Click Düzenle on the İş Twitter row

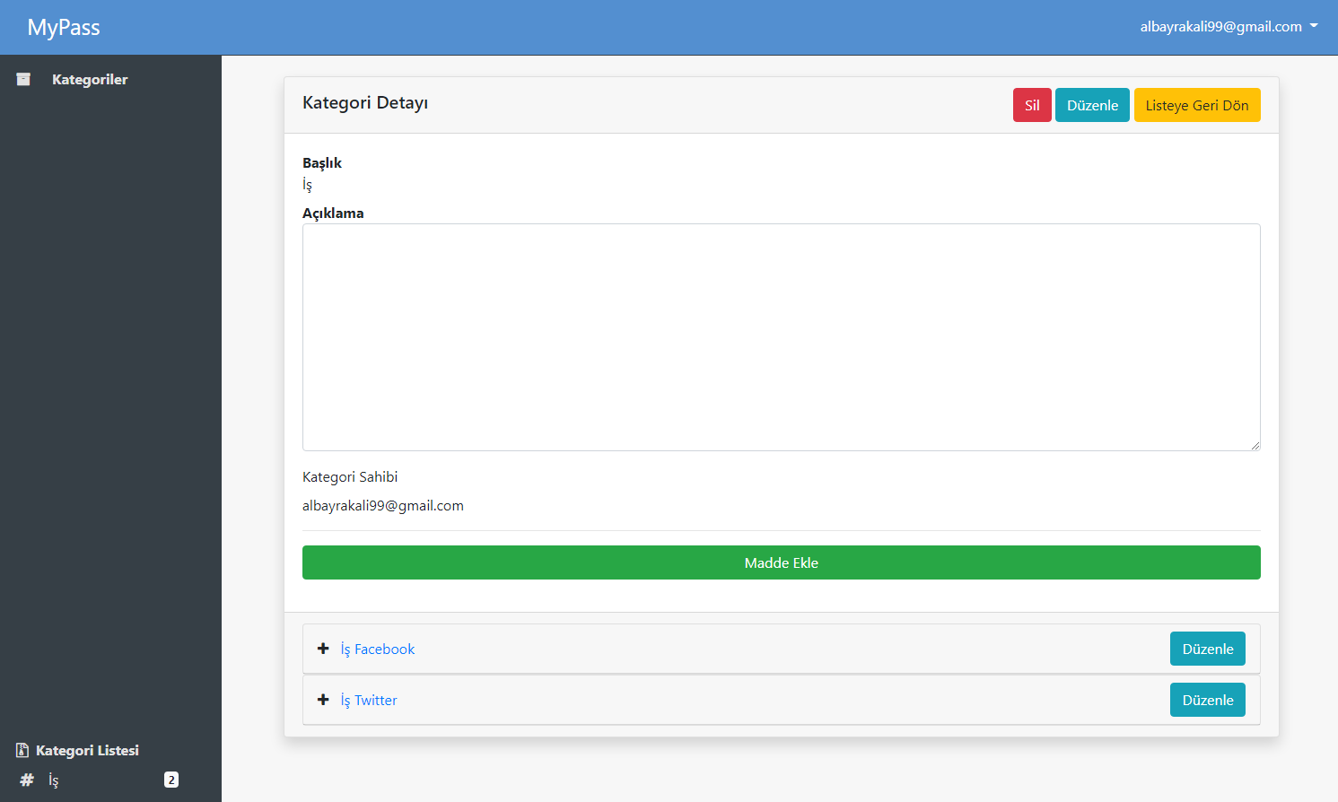pyautogui.click(x=1207, y=700)
